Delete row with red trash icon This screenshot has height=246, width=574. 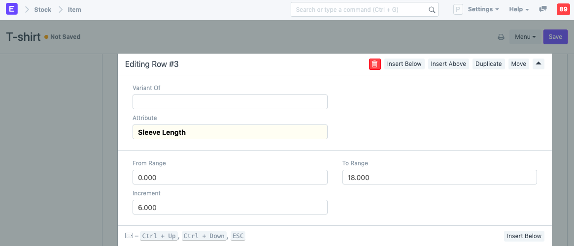(x=374, y=64)
